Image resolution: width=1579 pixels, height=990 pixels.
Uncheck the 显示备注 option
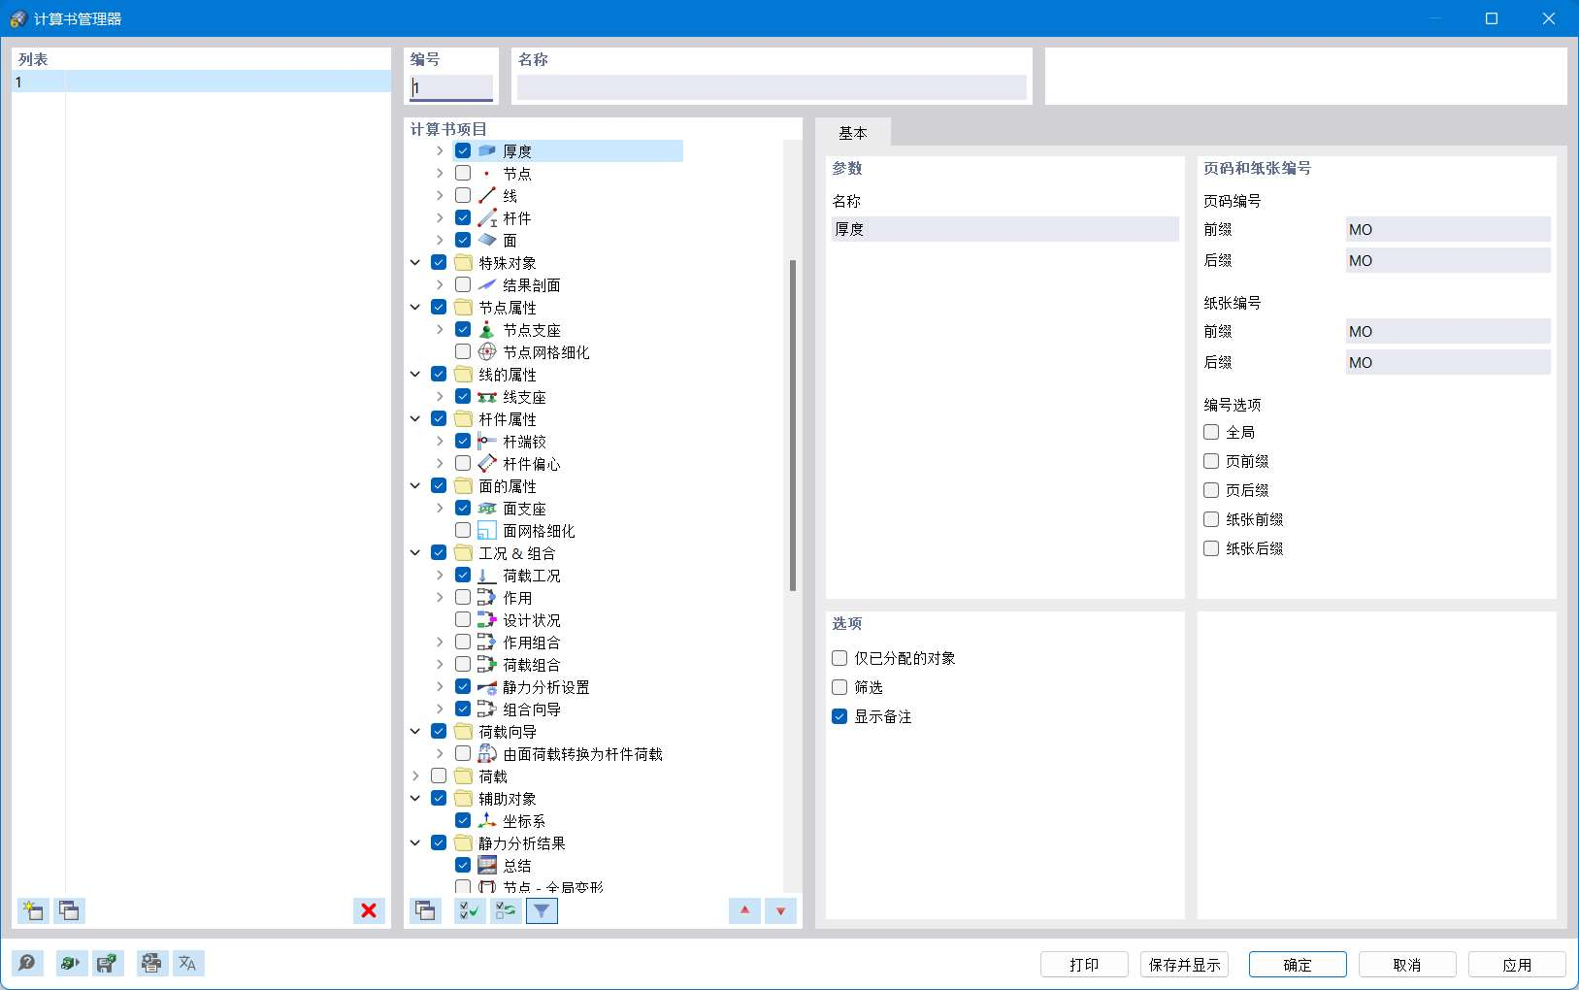[839, 717]
